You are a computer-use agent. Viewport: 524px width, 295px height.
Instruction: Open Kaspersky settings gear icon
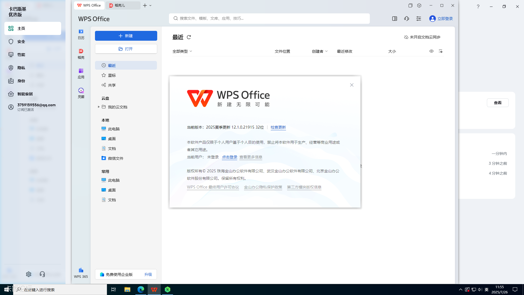click(x=29, y=274)
